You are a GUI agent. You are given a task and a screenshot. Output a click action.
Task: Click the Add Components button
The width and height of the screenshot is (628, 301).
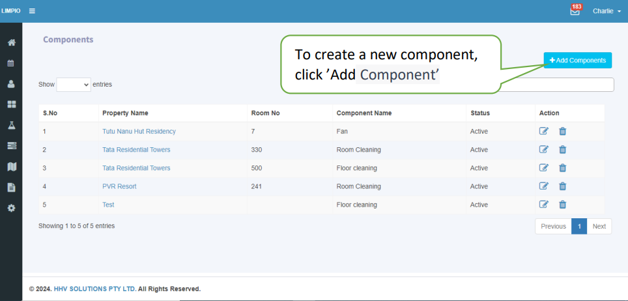[578, 60]
